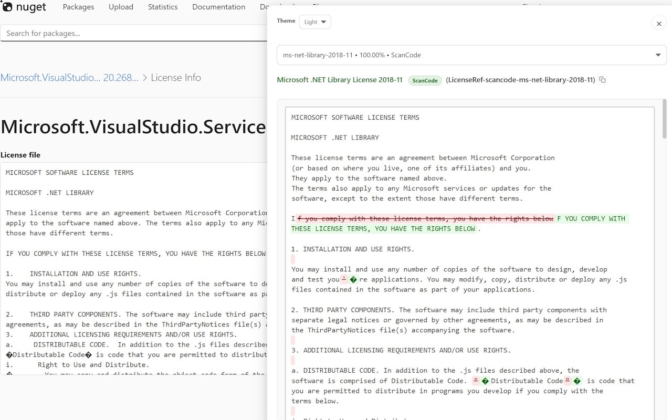Close the license details side panel

pos(659,23)
